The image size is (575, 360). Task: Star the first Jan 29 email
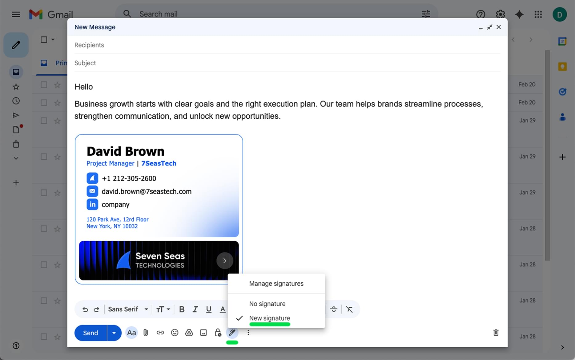[57, 121]
